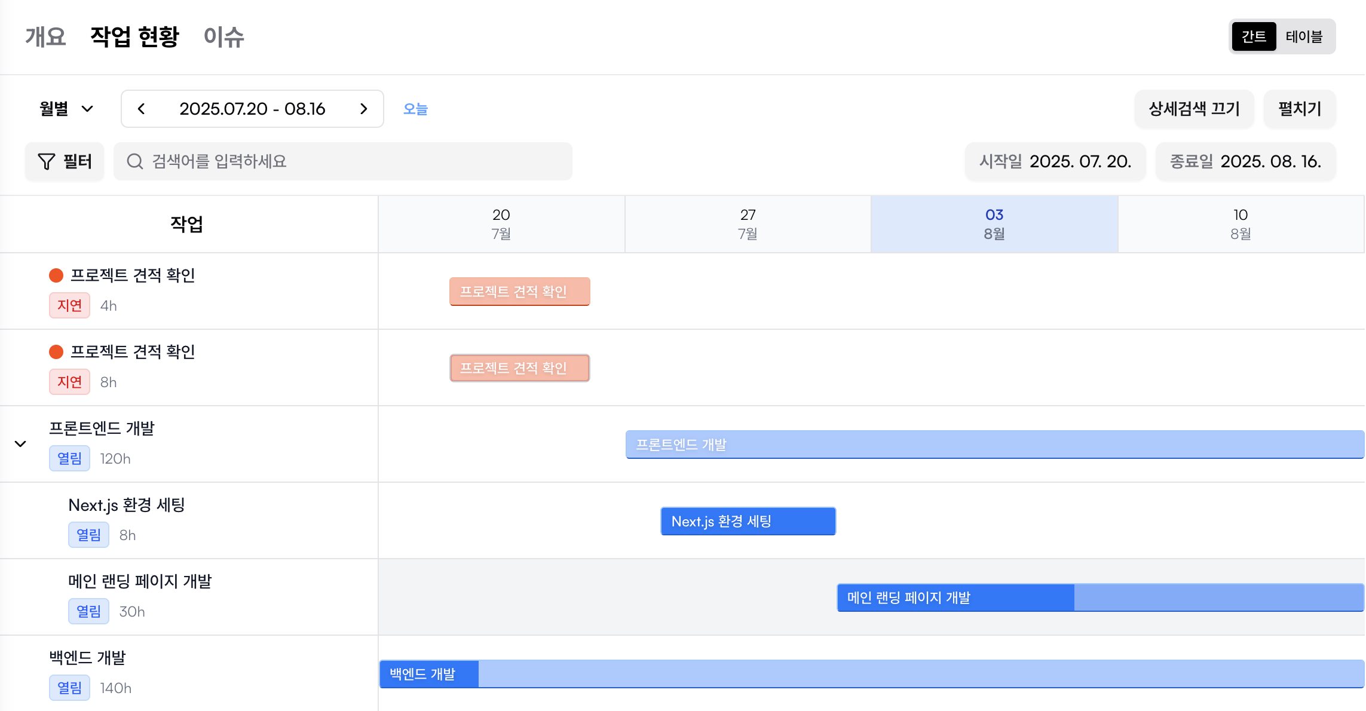Jump to today with 오늘 link
The image size is (1366, 711).
[x=415, y=109]
